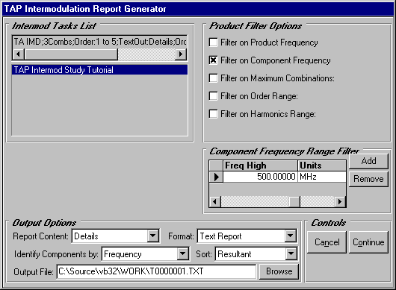Click right arrow of task description scrollbar

coord(181,54)
